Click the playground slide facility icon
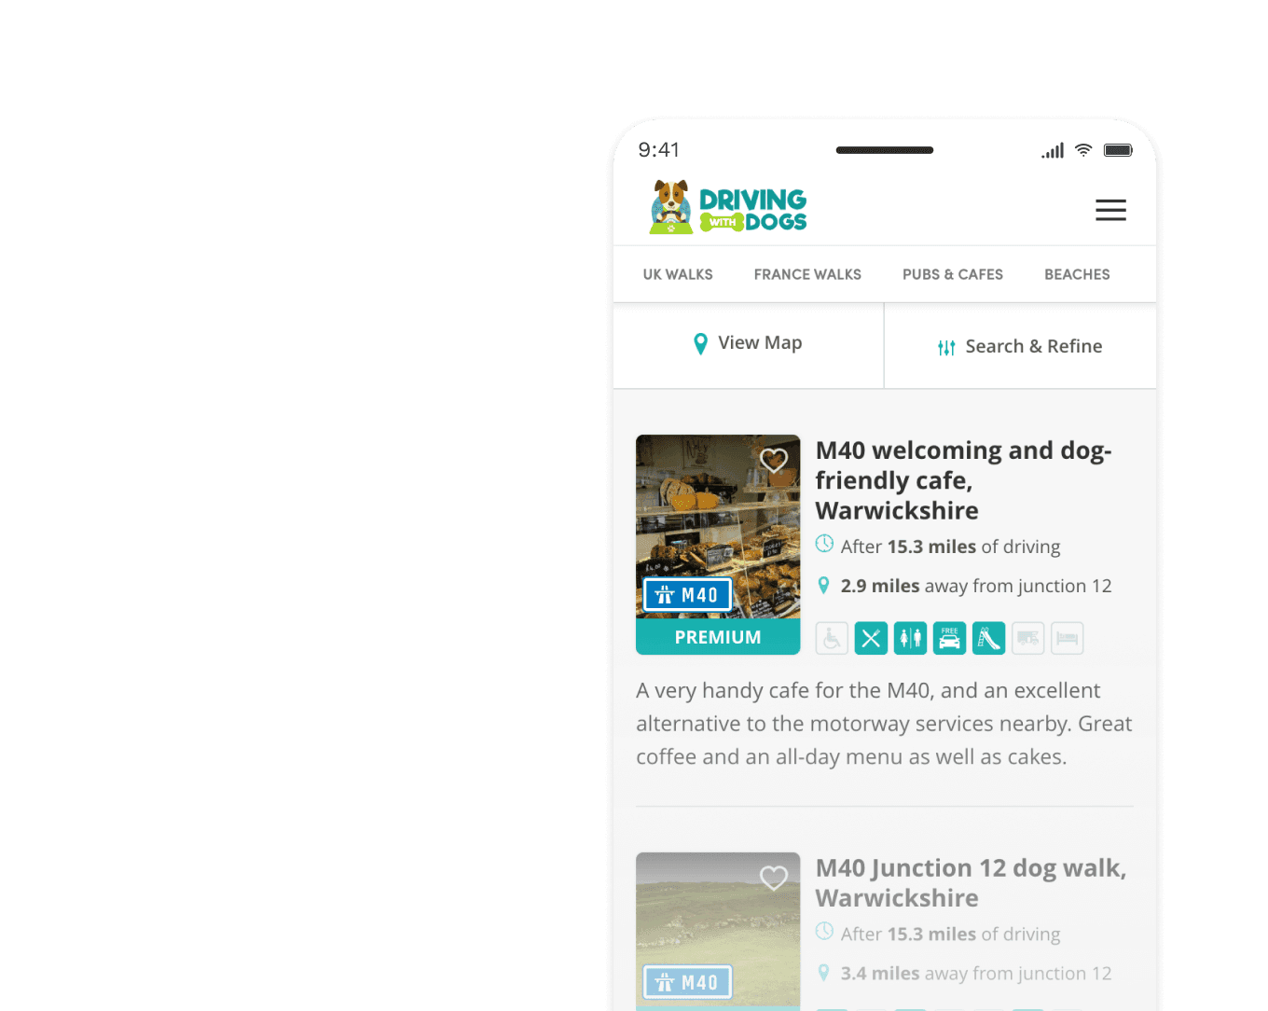The width and height of the screenshot is (1268, 1011). point(988,639)
